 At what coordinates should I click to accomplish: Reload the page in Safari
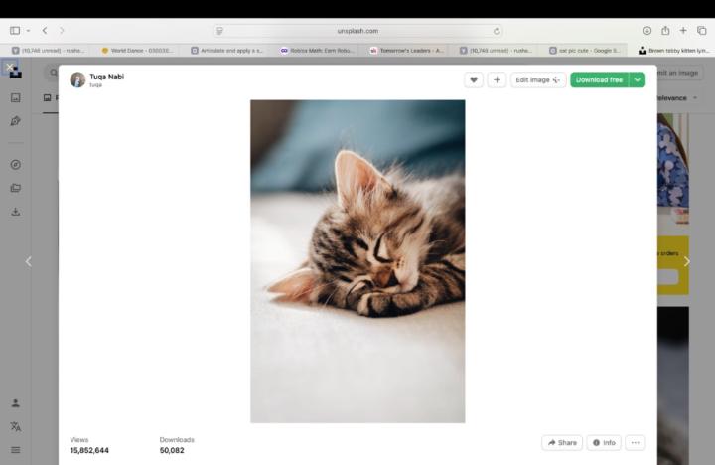point(497,31)
